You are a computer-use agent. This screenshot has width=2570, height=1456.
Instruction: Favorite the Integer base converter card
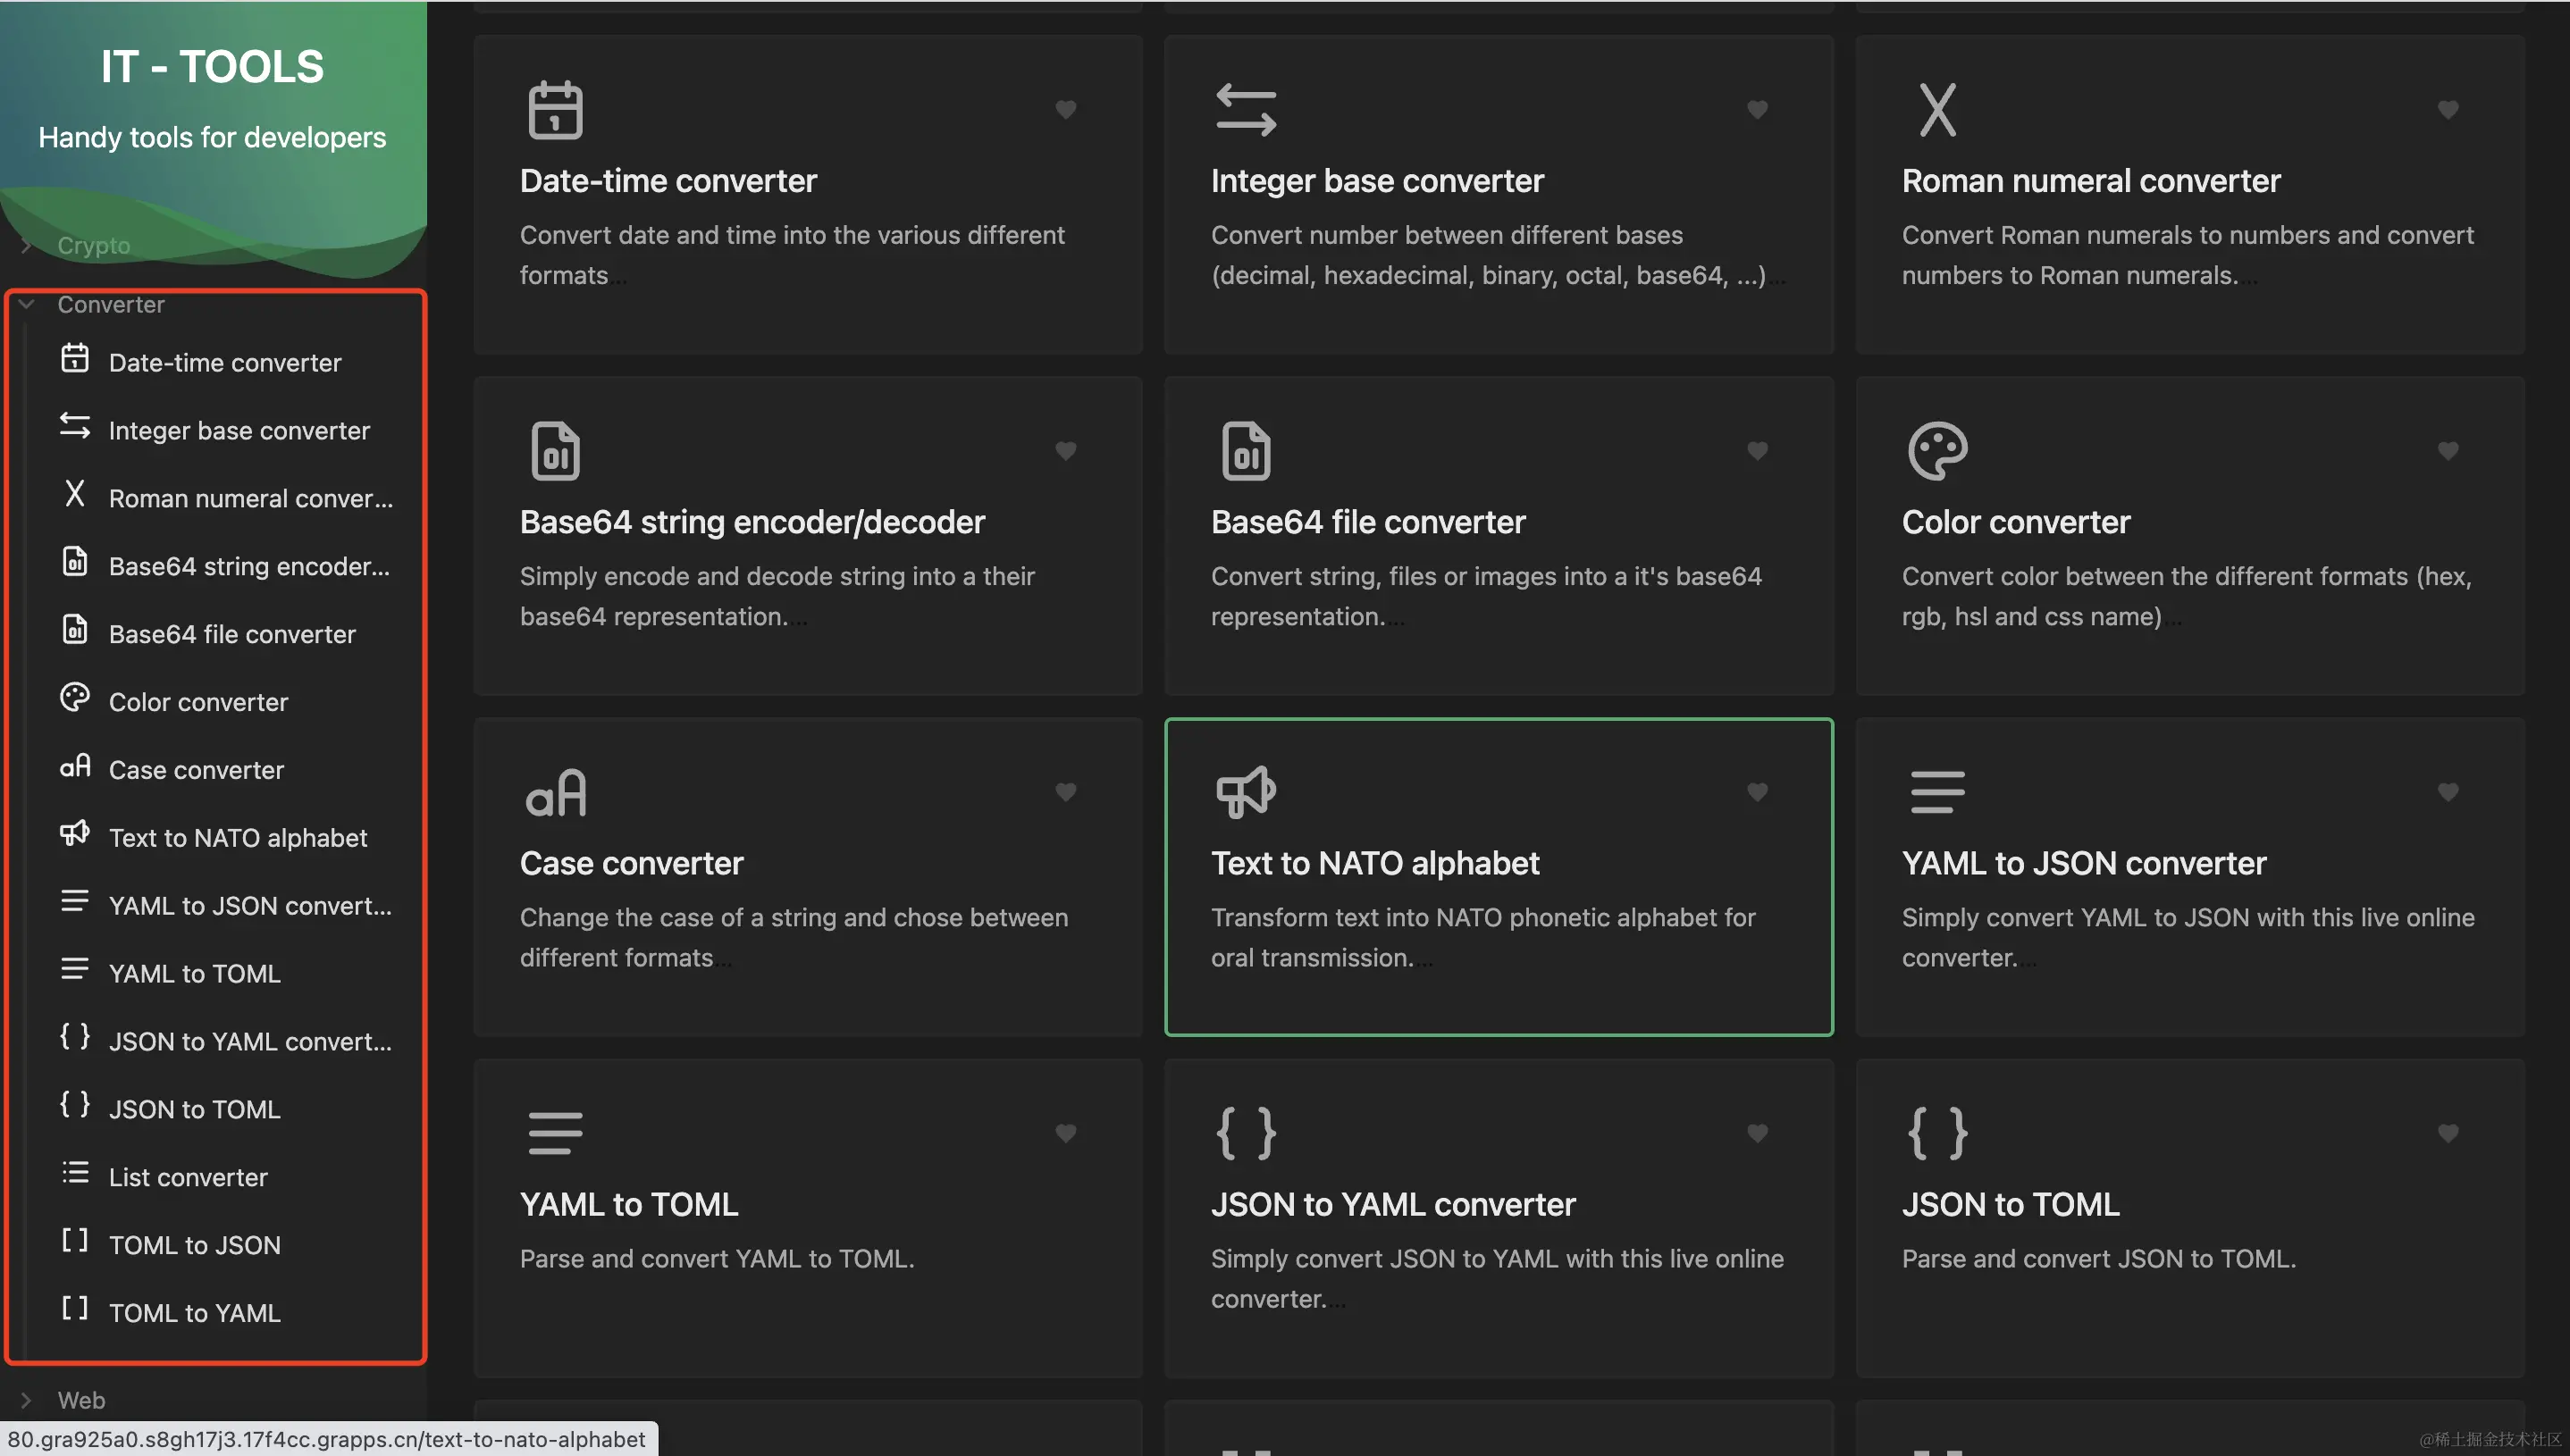(x=1758, y=110)
